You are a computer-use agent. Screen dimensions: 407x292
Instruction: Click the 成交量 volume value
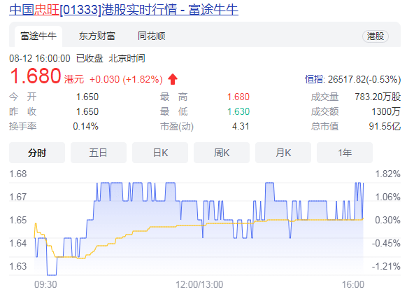point(378,97)
